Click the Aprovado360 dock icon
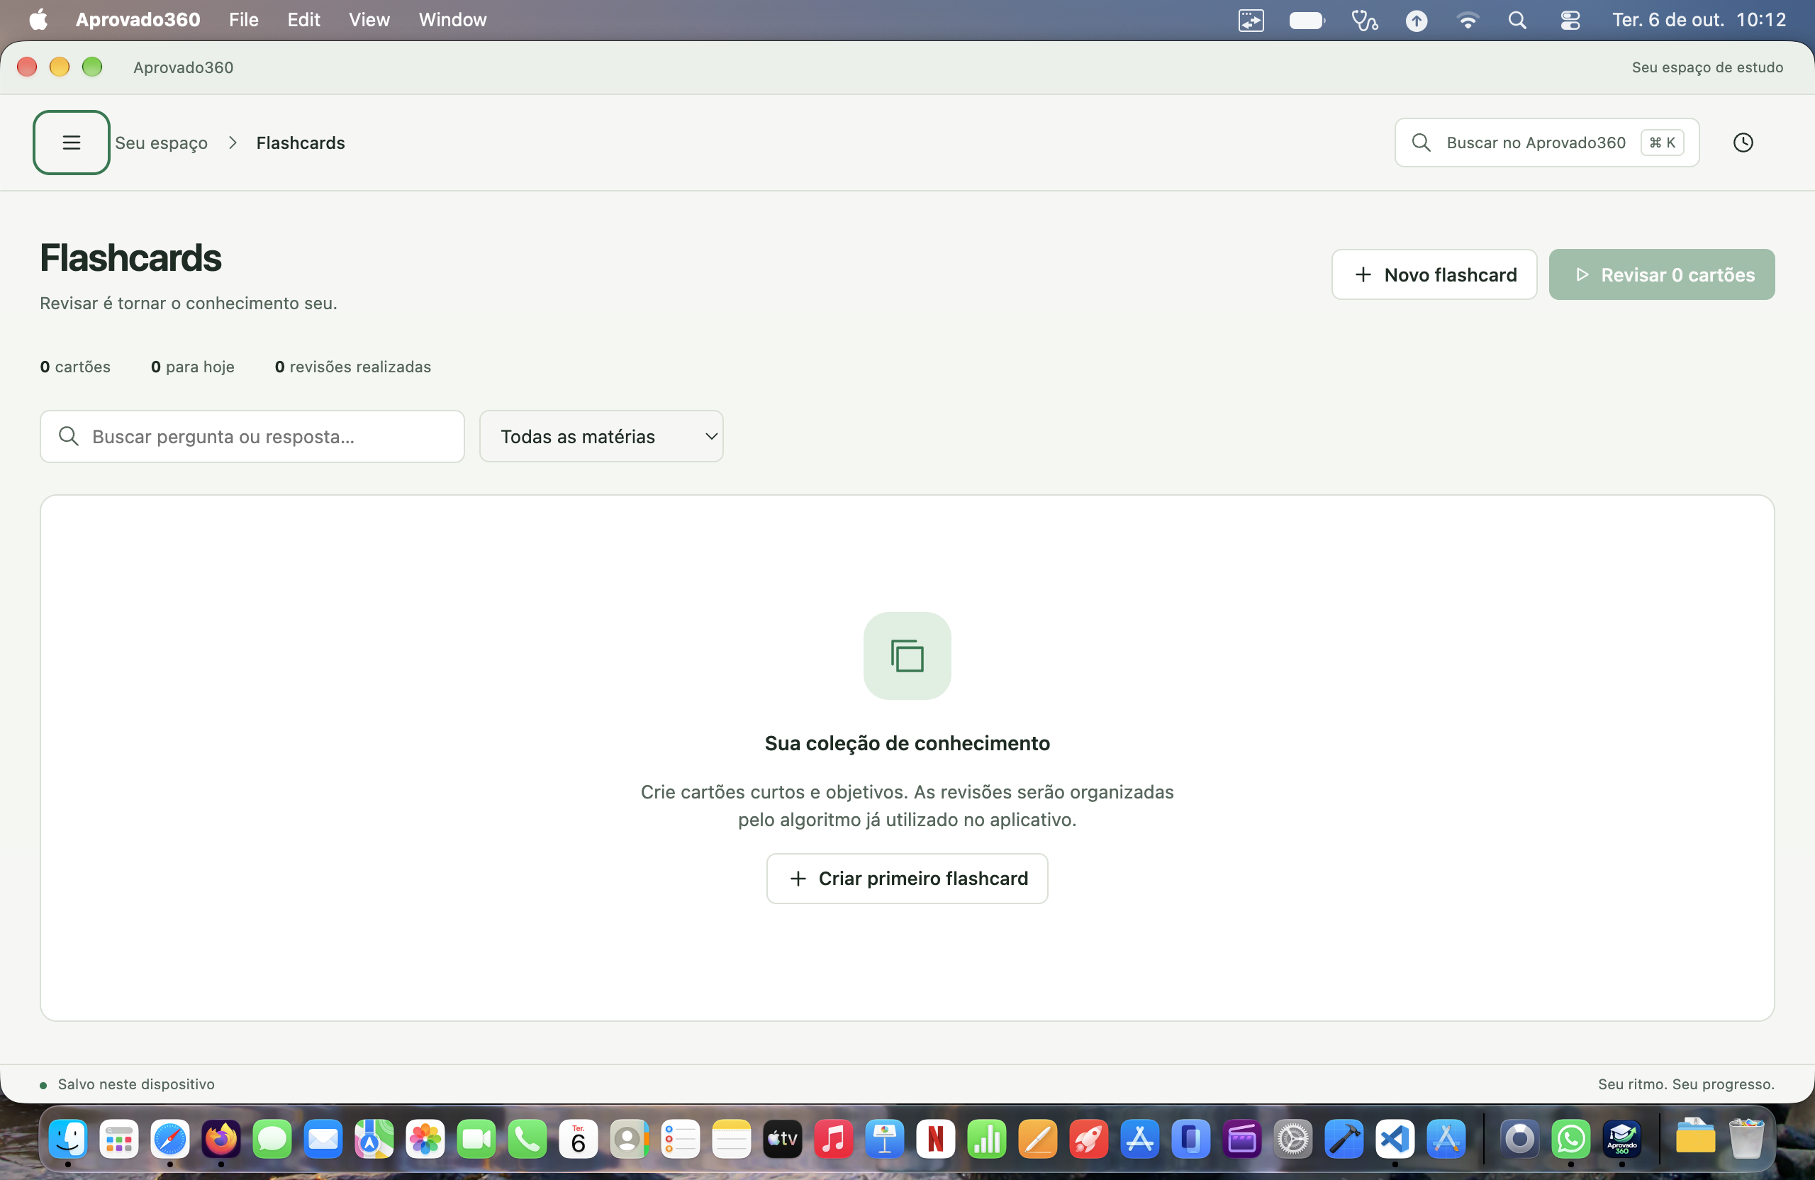This screenshot has height=1180, width=1815. (1621, 1140)
